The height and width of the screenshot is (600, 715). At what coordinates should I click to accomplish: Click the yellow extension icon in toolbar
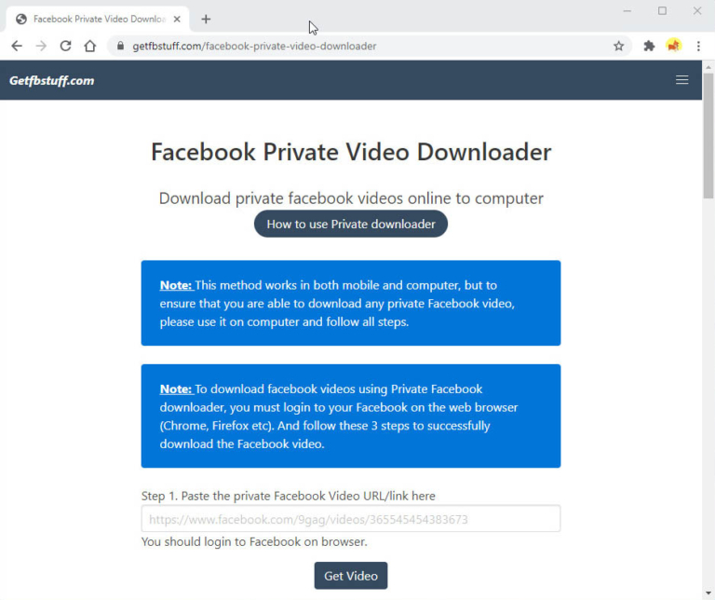click(x=673, y=46)
